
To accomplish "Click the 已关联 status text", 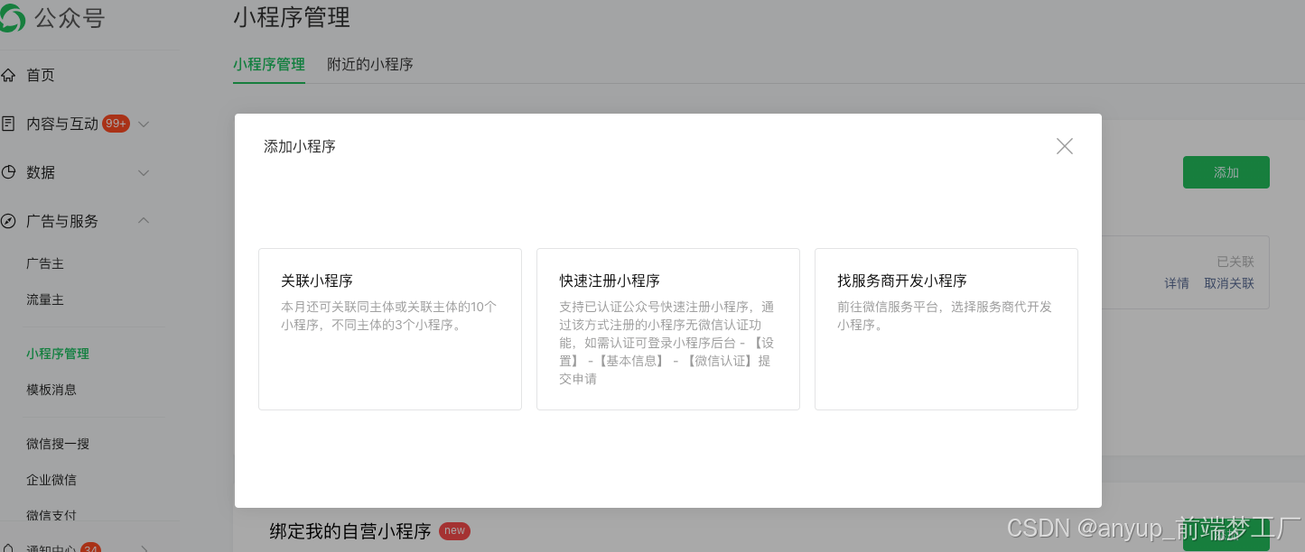I will click(x=1235, y=262).
